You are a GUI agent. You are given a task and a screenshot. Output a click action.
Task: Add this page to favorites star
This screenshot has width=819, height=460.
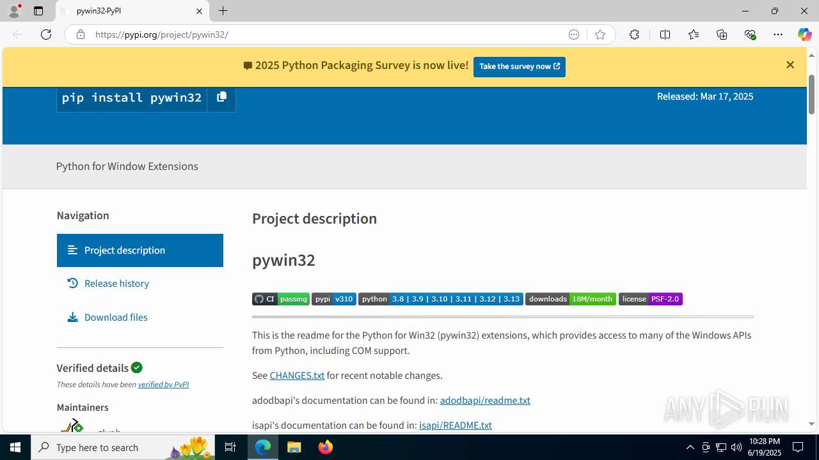[x=600, y=34]
